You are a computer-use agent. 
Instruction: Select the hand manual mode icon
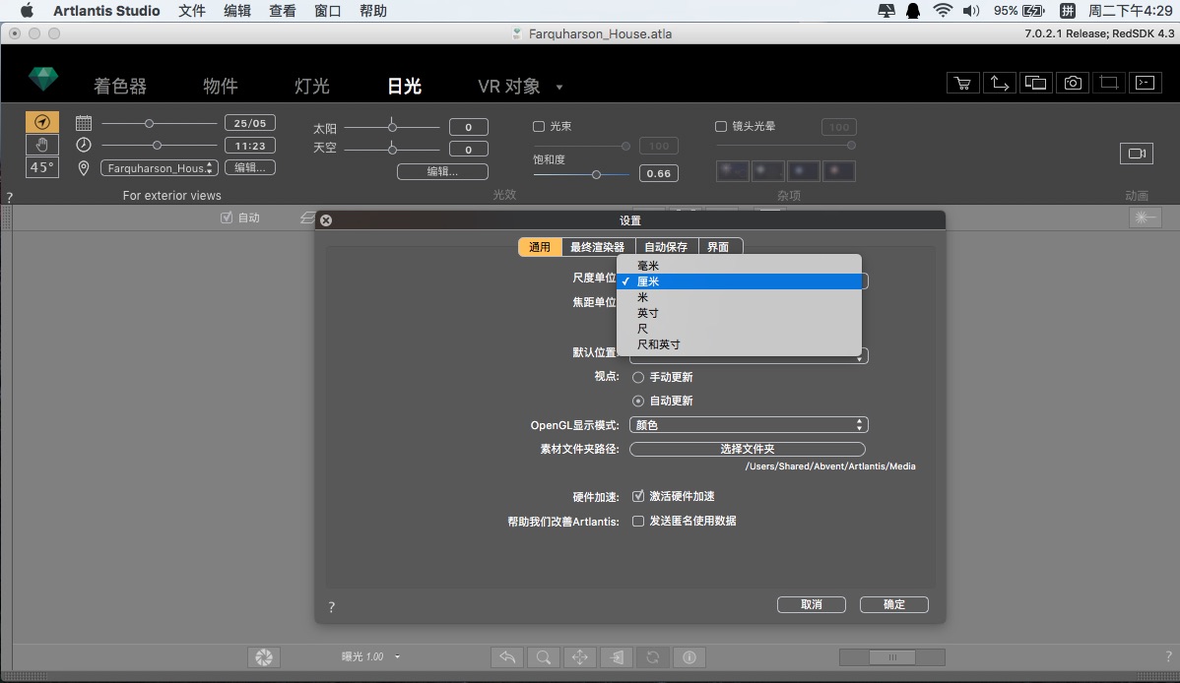(x=42, y=145)
